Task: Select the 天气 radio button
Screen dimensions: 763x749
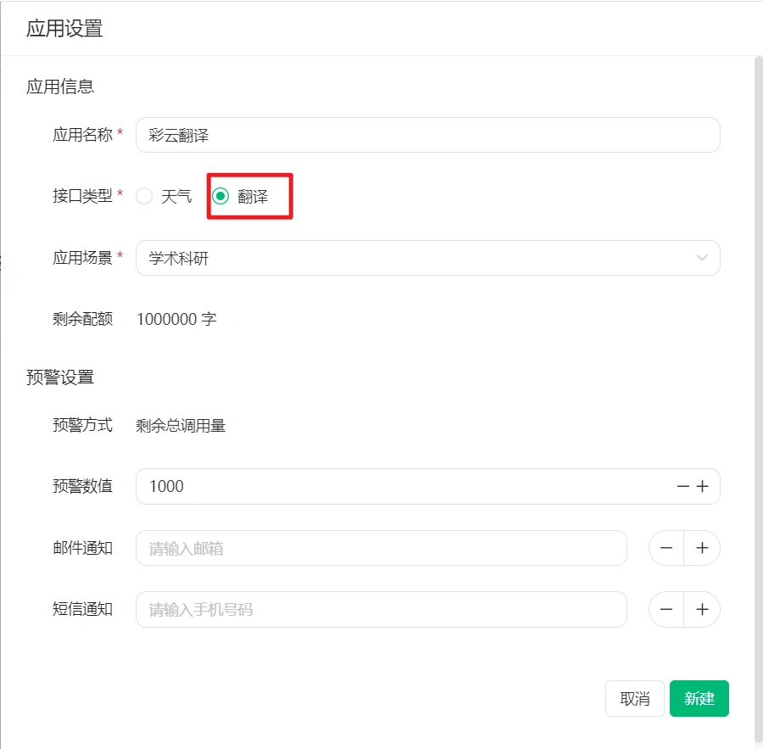Action: pos(143,195)
